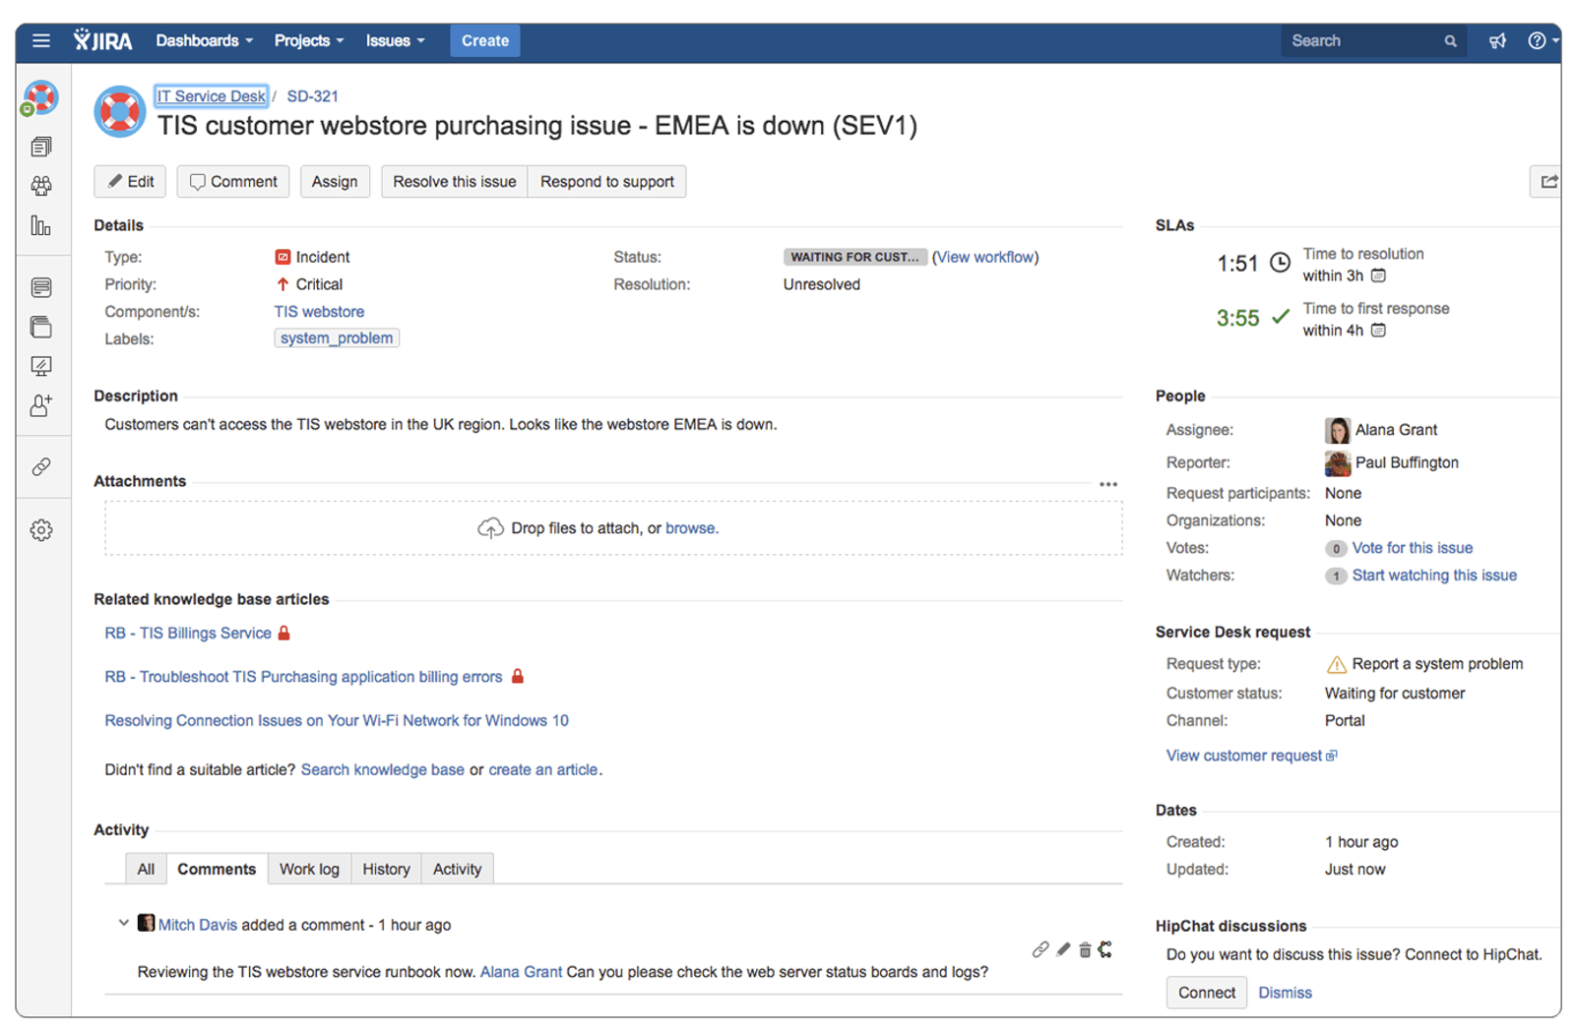Open Wi-Fi Network for Windows 10 article
Screen dimensions: 1575x1033
coord(337,721)
